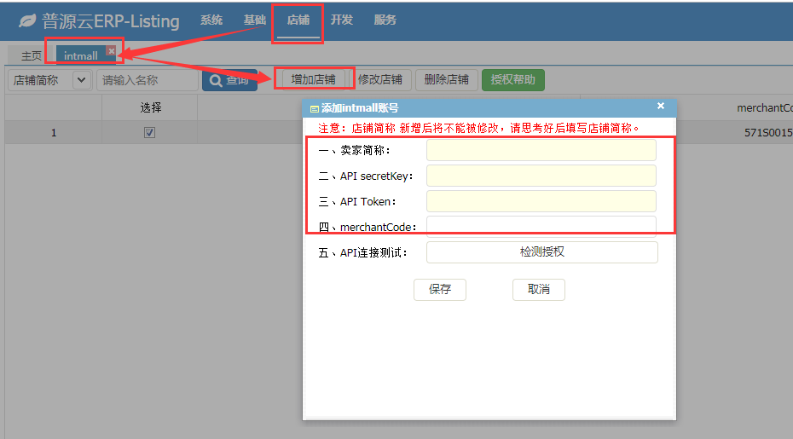Uncheck the row 1 selection checkbox
This screenshot has width=793, height=439.
click(x=149, y=132)
